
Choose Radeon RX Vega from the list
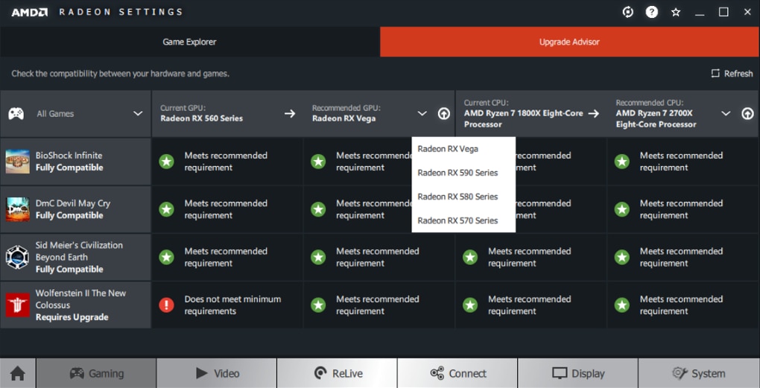pyautogui.click(x=463, y=149)
